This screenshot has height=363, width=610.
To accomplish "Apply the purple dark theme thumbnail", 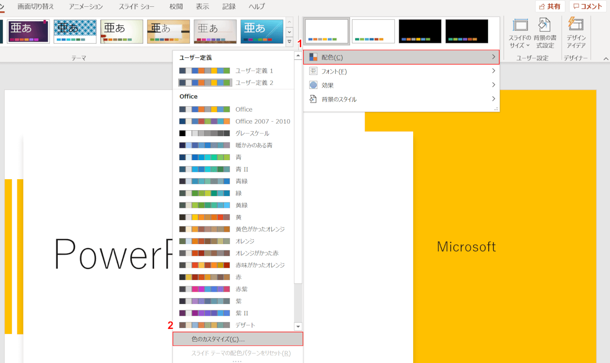I will point(28,31).
